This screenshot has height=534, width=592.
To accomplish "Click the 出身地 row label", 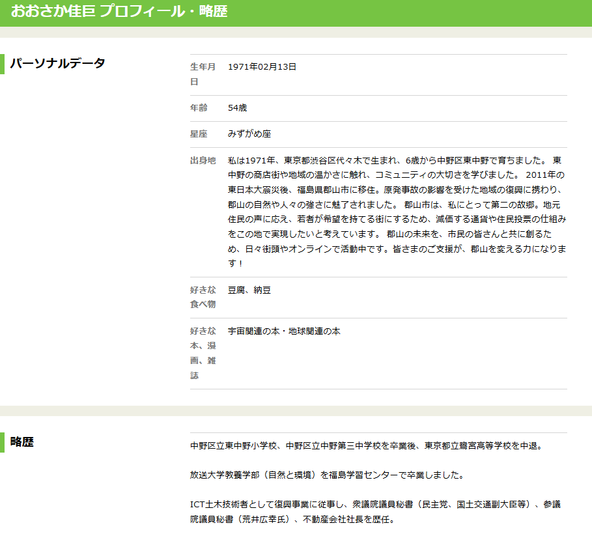I will tap(203, 160).
